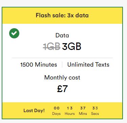Click the £7 price
Screen dimensions: 127x123
point(62,89)
